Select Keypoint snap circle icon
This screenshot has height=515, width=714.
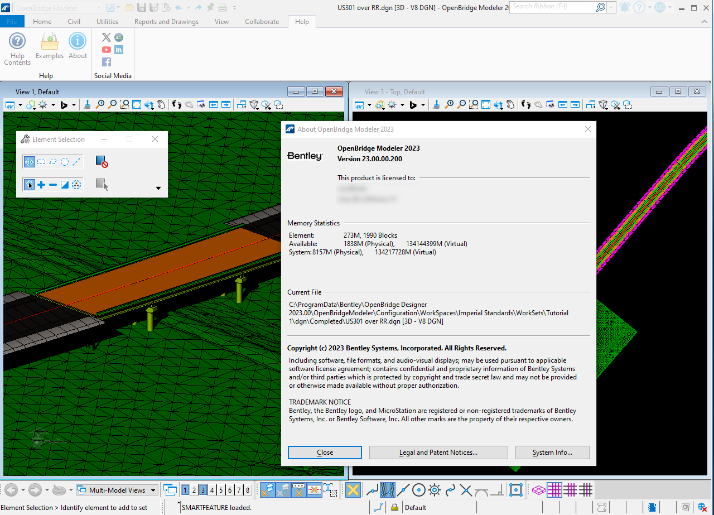coord(418,490)
